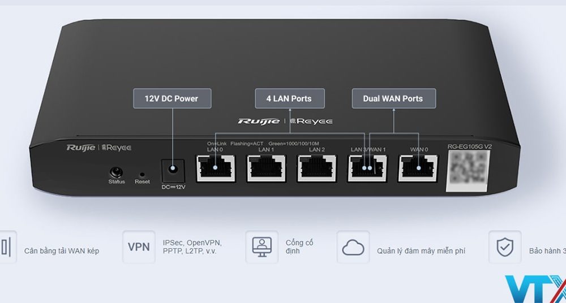Select the 12V DC Power label
Image resolution: width=566 pixels, height=303 pixels.
[171, 98]
